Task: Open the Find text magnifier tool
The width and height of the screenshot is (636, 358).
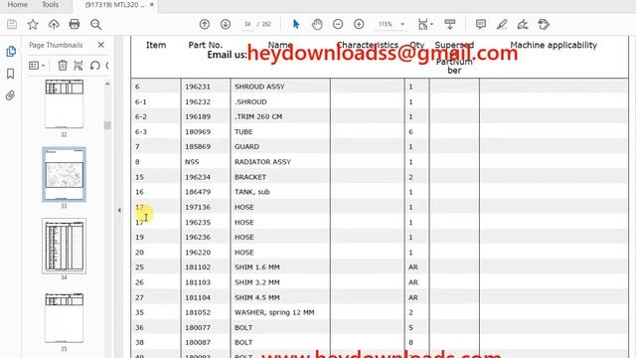Action: [x=95, y=24]
